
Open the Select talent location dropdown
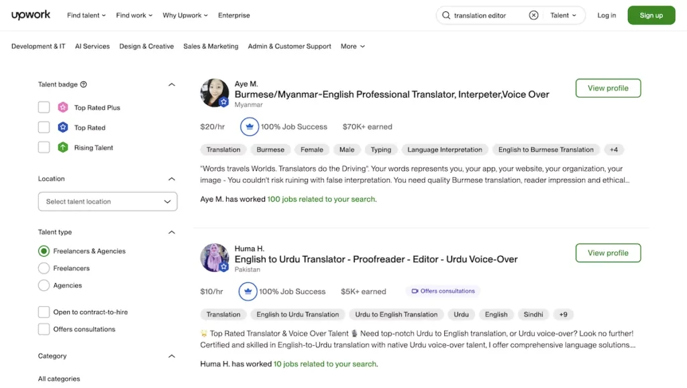(x=107, y=202)
